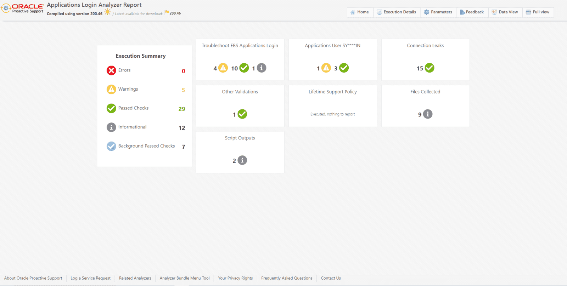The image size is (567, 286).
Task: Open the Script Outputs card title
Action: pos(240,138)
